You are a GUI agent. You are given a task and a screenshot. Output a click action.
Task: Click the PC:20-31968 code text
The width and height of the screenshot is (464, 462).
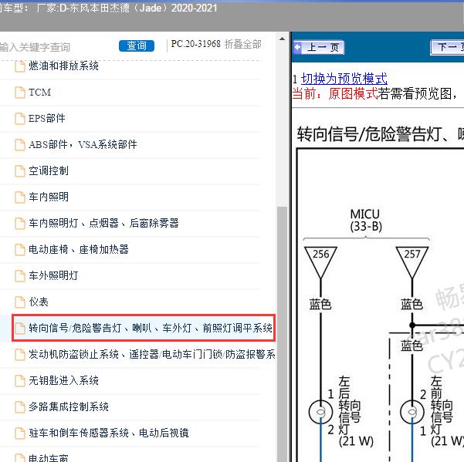pos(195,44)
